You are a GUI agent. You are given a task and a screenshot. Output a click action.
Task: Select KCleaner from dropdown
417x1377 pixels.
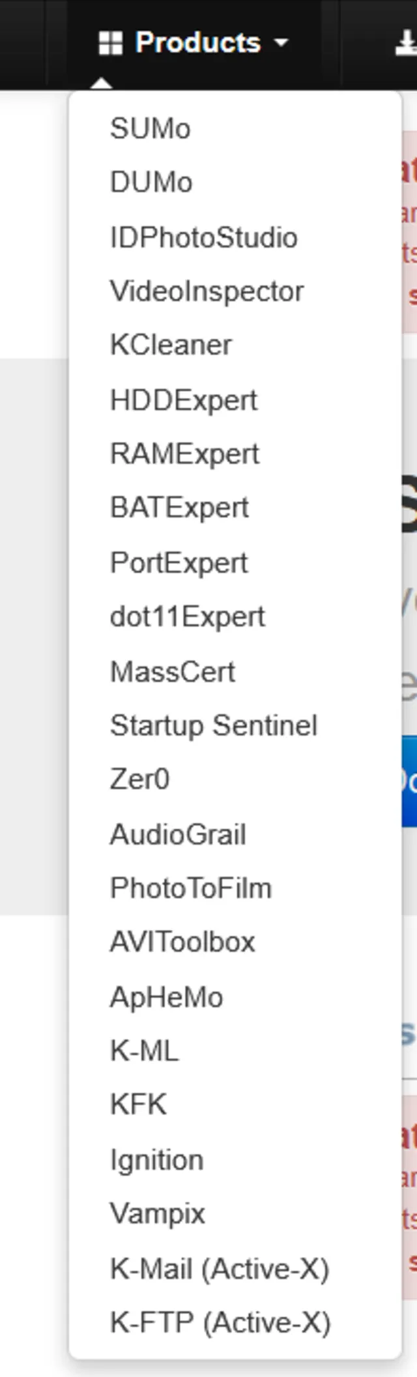(x=171, y=345)
